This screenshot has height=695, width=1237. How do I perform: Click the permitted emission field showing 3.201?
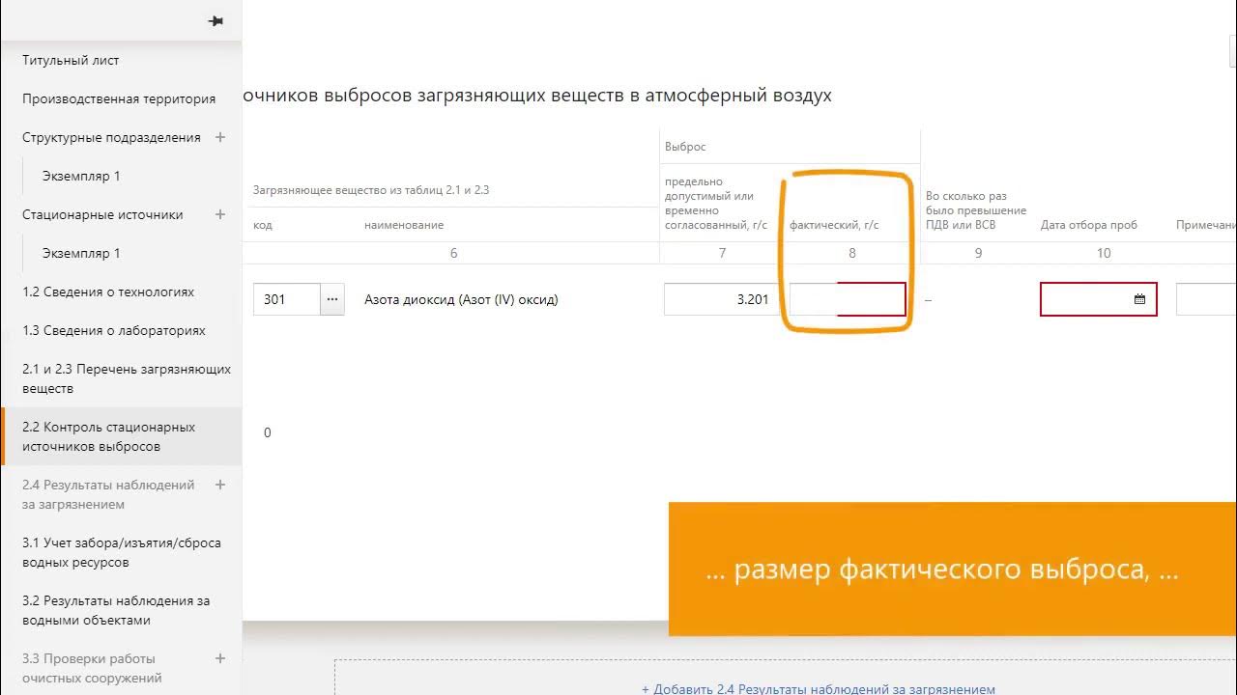coord(721,299)
